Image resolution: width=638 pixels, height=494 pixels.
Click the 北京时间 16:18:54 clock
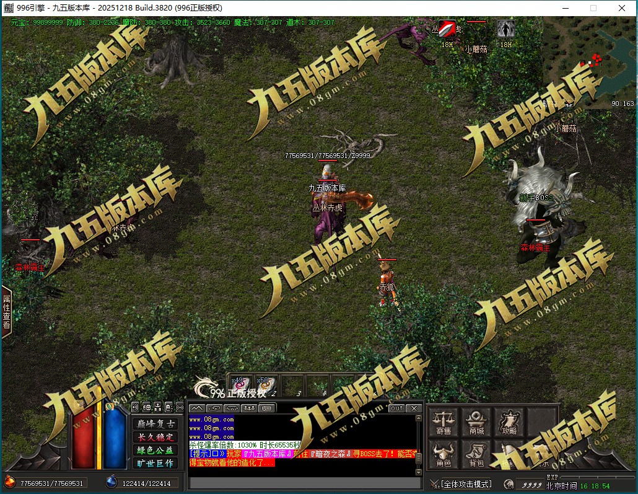578,486
